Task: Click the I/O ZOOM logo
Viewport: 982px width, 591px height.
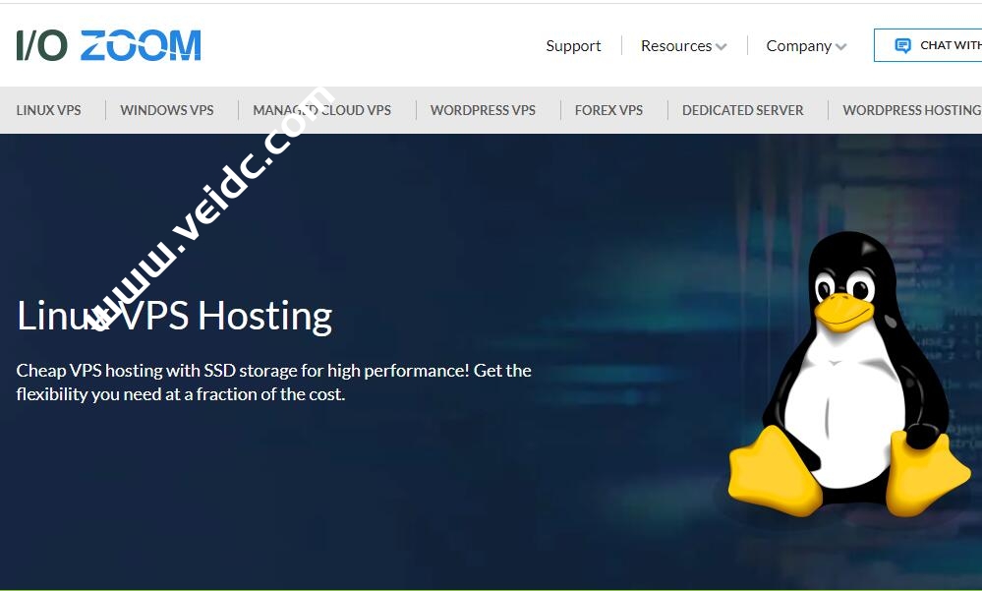Action: (108, 45)
